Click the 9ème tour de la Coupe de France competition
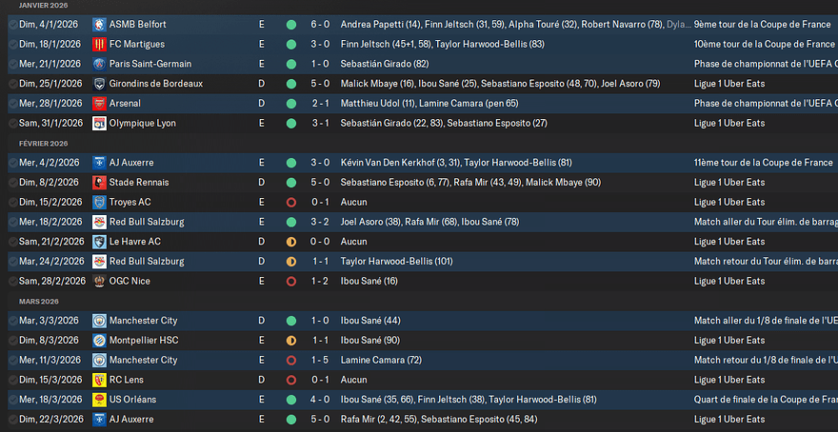This screenshot has height=432, width=838. pos(762,25)
